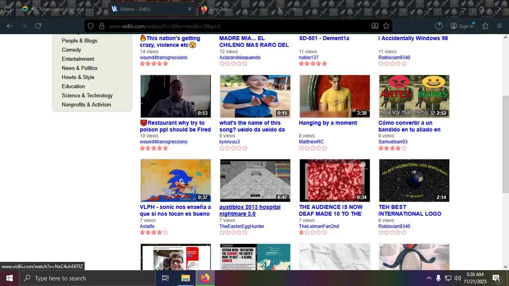Select the Science & Technology category
This screenshot has height=286, width=509.
87,95
